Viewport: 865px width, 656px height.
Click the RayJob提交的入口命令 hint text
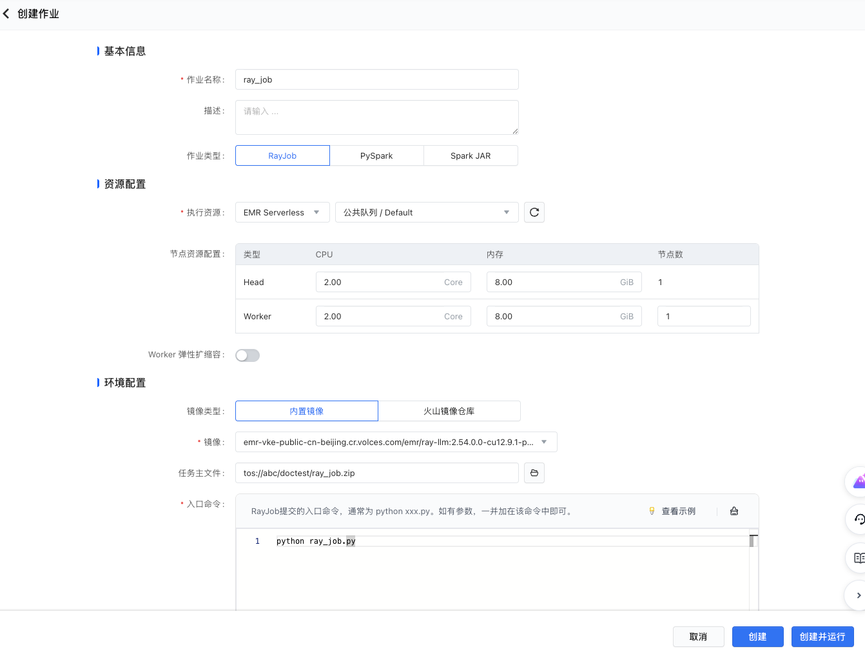[x=412, y=511]
